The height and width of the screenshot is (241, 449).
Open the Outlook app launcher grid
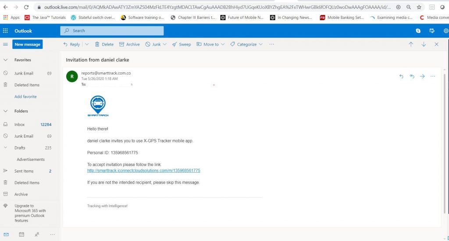[x=5, y=31]
